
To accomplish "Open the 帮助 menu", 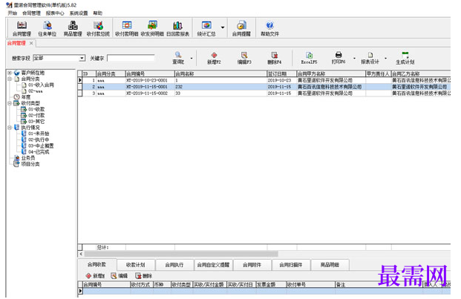I will pyautogui.click(x=97, y=13).
